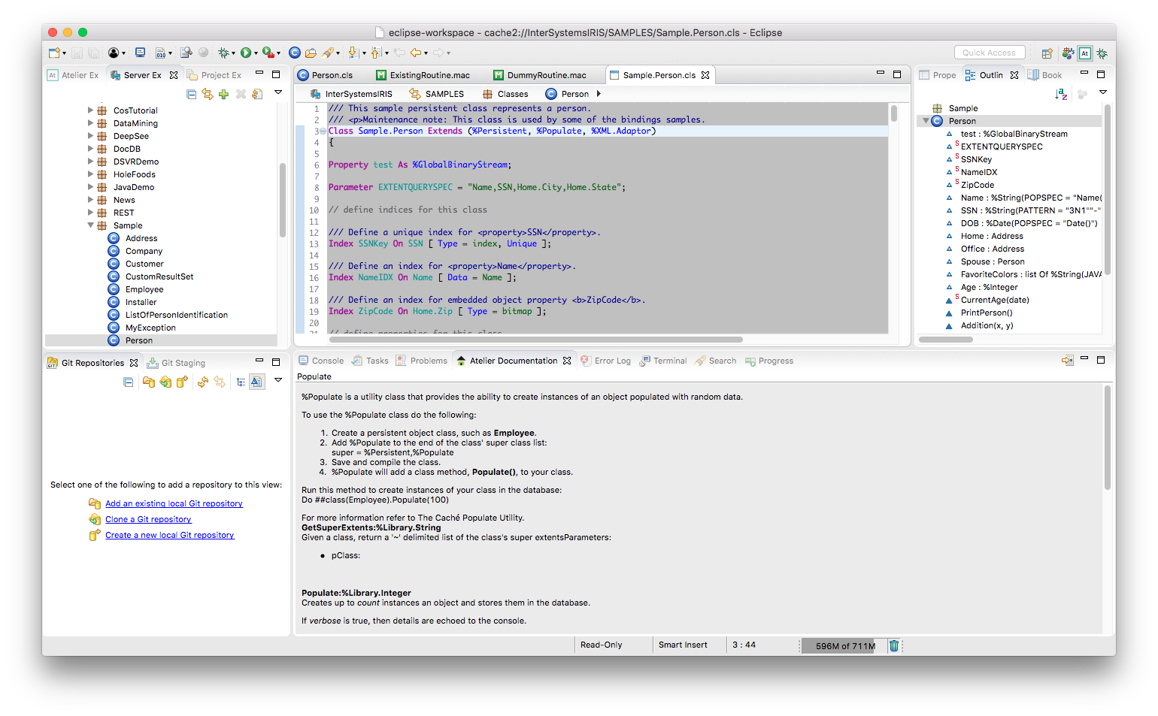Click the Quick Access search field
The image size is (1158, 716).
[x=989, y=53]
